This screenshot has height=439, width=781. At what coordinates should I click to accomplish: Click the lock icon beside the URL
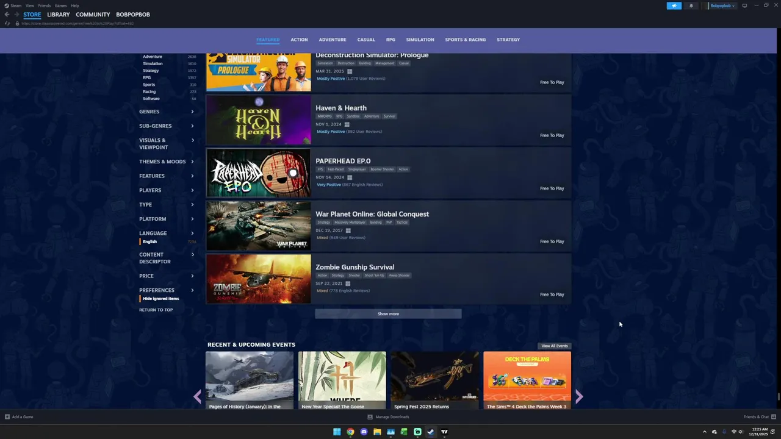[x=17, y=23]
